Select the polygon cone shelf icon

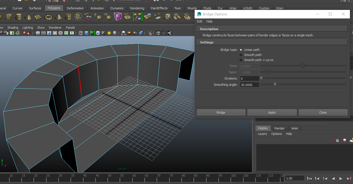click(28, 16)
